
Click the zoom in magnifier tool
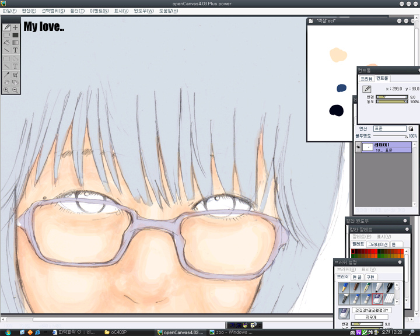[x=6, y=90]
